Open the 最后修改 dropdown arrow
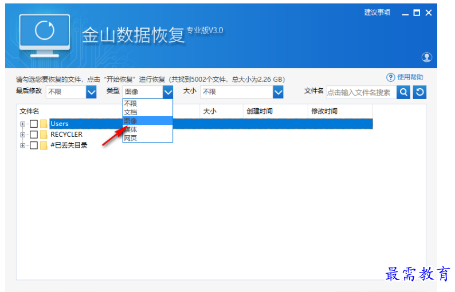This screenshot has width=455, height=292. (x=91, y=92)
